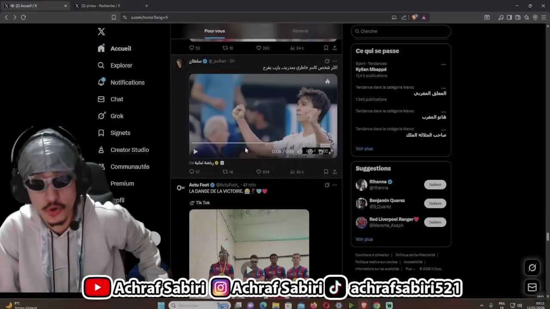Bookmark this page in the address bar
The image size is (550, 309).
coord(113,18)
